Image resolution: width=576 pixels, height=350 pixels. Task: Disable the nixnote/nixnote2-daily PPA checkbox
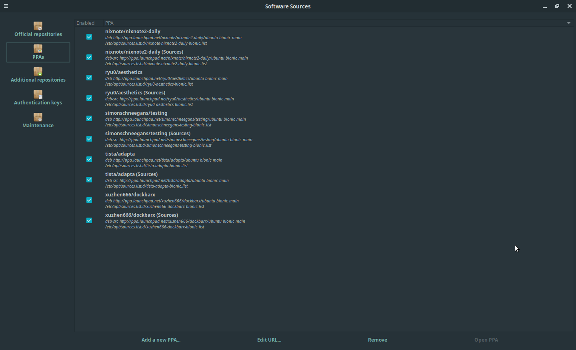pos(89,37)
